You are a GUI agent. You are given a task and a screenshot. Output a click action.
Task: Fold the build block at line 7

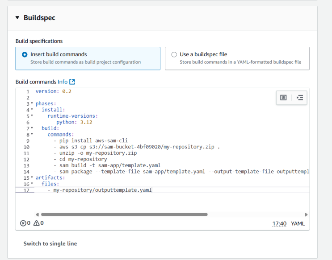click(32, 128)
